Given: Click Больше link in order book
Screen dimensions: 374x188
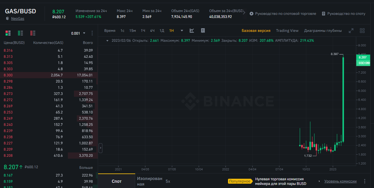Looking at the screenshot, I should pyautogui.click(x=86, y=168).
